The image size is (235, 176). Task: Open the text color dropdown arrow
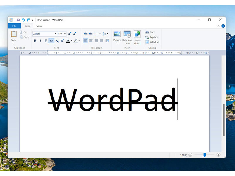point(72,41)
